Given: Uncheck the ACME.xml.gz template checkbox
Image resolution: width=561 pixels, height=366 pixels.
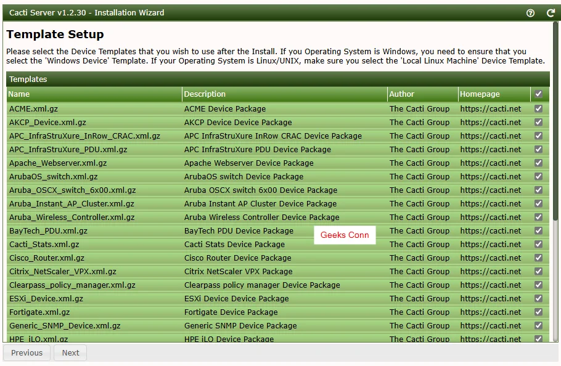Looking at the screenshot, I should click(x=538, y=108).
